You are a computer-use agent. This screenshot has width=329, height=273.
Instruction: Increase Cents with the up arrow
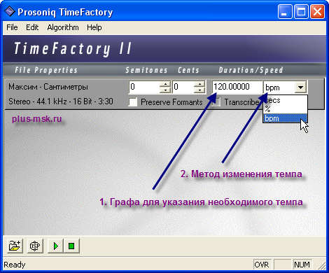(199, 84)
